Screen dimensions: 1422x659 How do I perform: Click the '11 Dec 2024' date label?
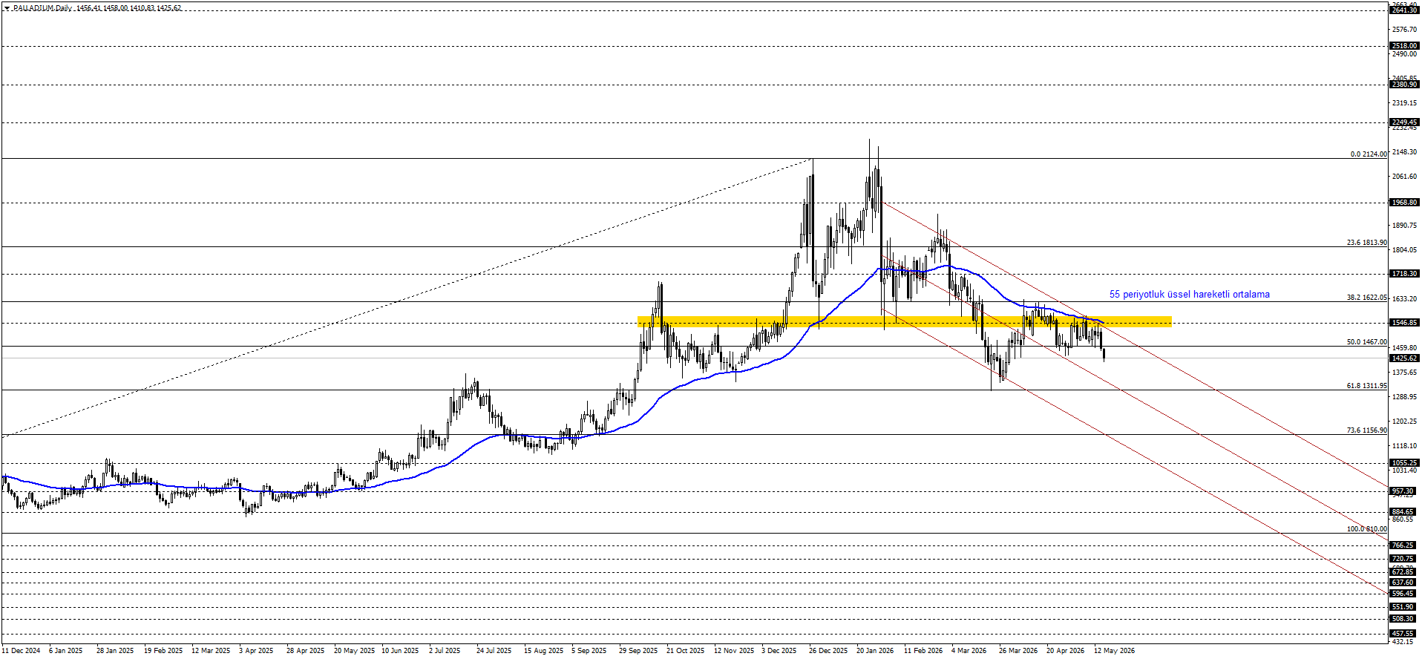pos(21,651)
